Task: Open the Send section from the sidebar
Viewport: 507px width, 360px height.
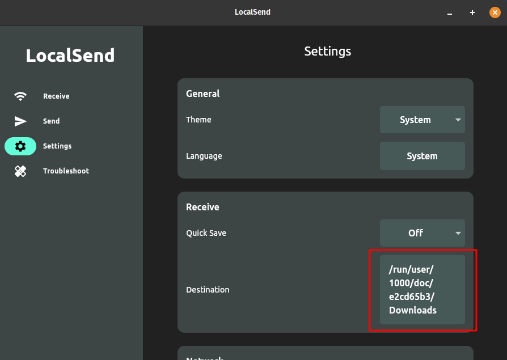Action: (x=51, y=121)
